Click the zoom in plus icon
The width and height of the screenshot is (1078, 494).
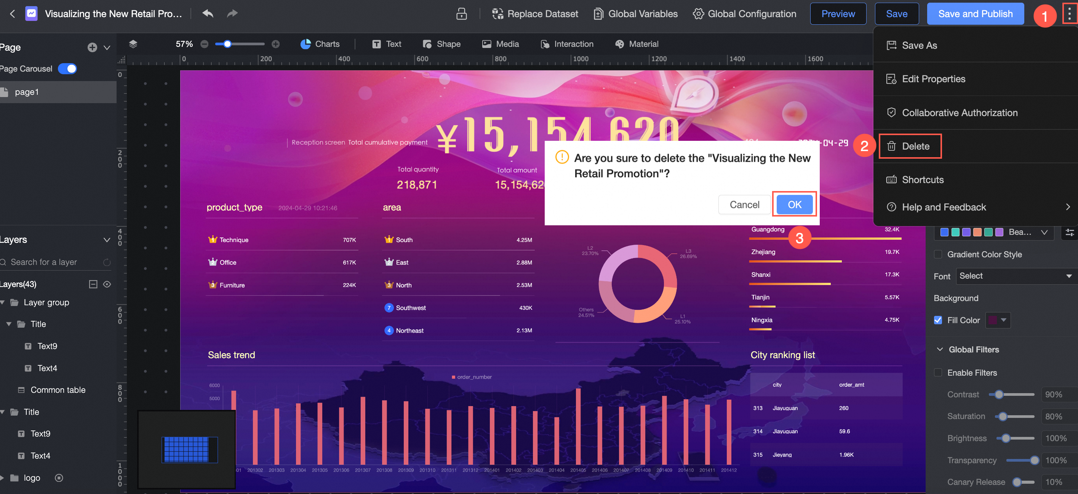pos(275,44)
